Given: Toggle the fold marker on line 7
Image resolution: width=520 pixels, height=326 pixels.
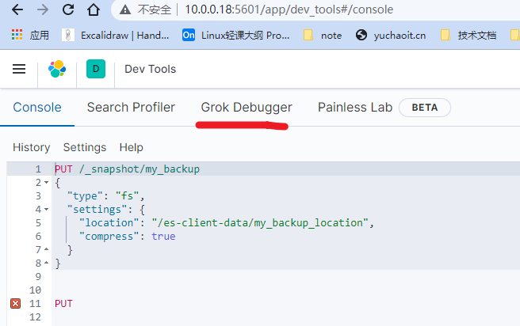Looking at the screenshot, I should click(x=47, y=250).
